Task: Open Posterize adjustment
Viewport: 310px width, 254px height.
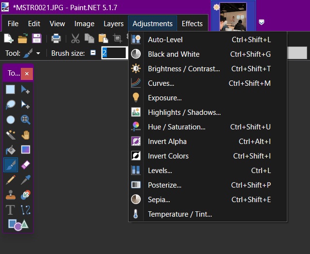Action: click(207, 185)
